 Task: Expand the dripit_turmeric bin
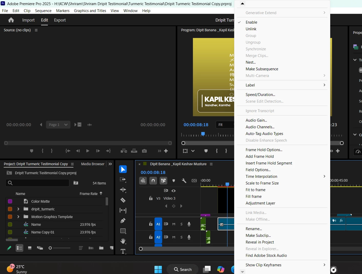[x=18, y=209]
